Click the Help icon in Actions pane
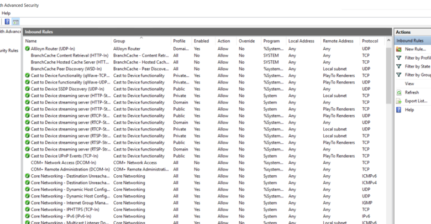Image resolution: width=431 pixels, height=224 pixels. pyautogui.click(x=399, y=110)
